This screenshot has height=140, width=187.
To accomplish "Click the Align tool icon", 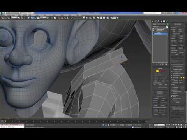I will click(x=90, y=18).
